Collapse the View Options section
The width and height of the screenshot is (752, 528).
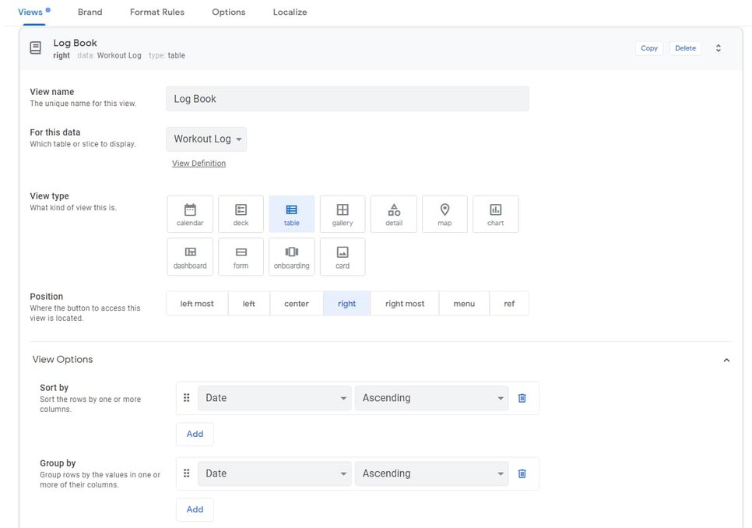click(726, 360)
